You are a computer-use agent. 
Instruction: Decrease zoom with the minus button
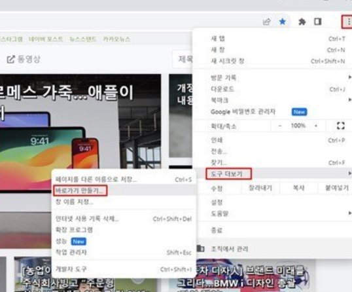[x=280, y=126]
